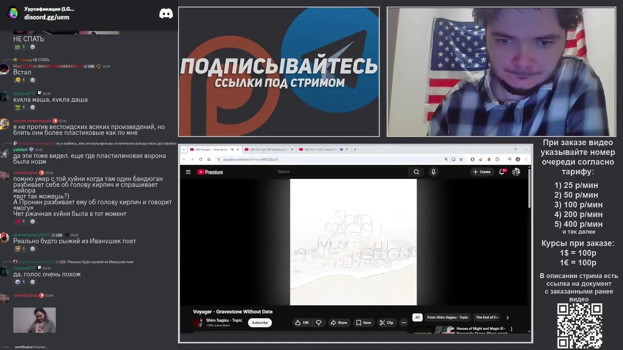623x350 pixels.
Task: Run search with the magnifier button
Action: (x=416, y=172)
